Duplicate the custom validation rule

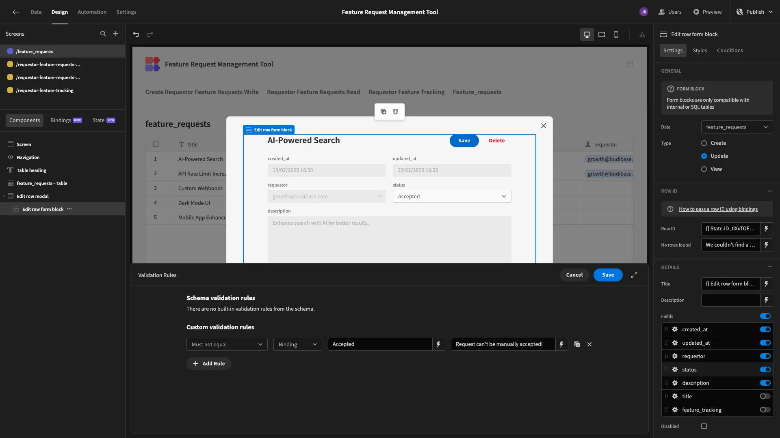click(x=577, y=344)
